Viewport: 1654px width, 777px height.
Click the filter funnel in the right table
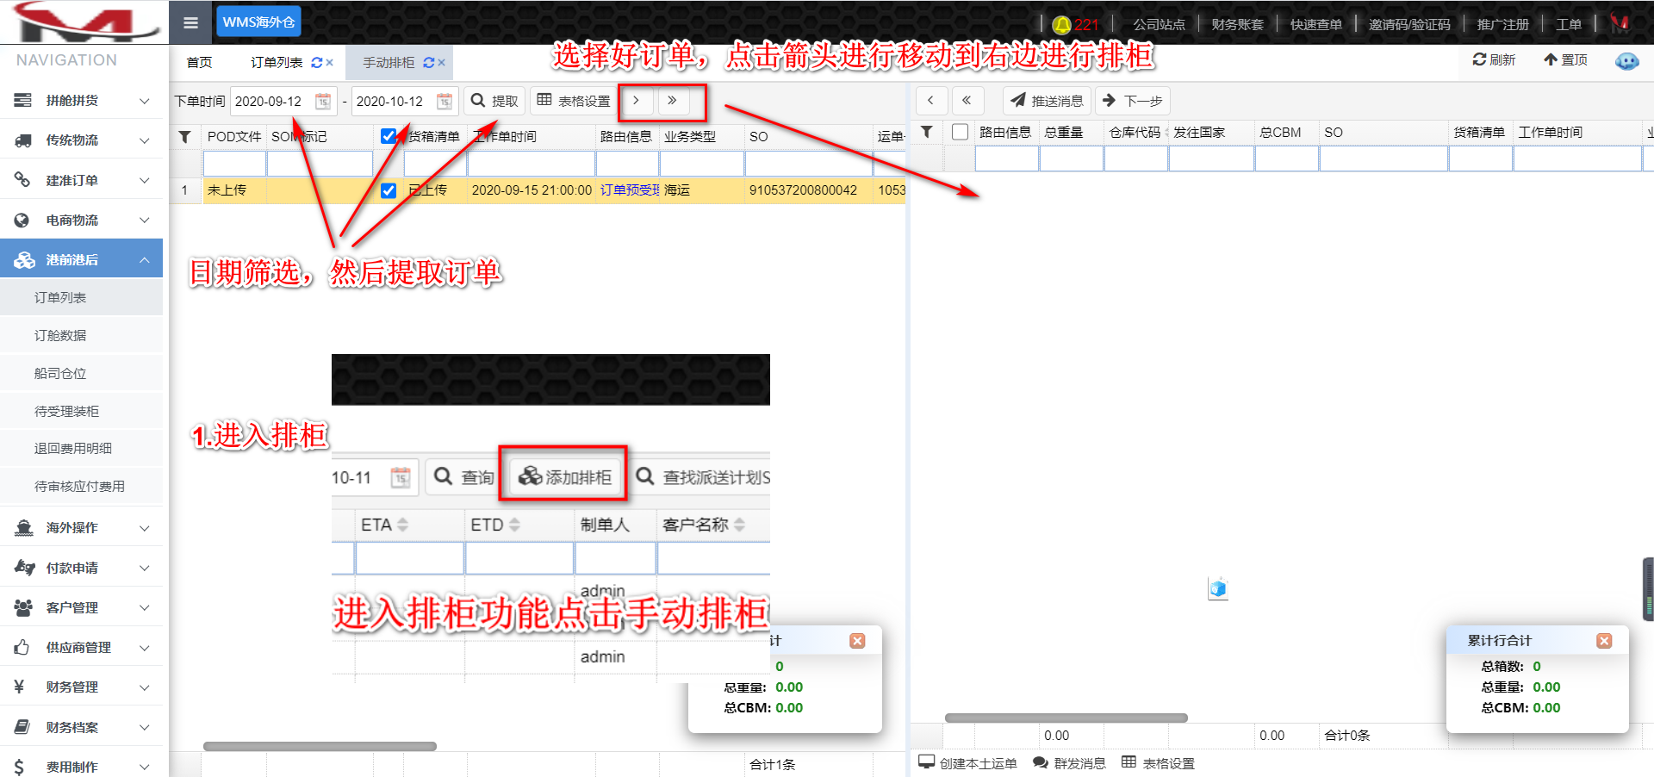click(x=927, y=132)
